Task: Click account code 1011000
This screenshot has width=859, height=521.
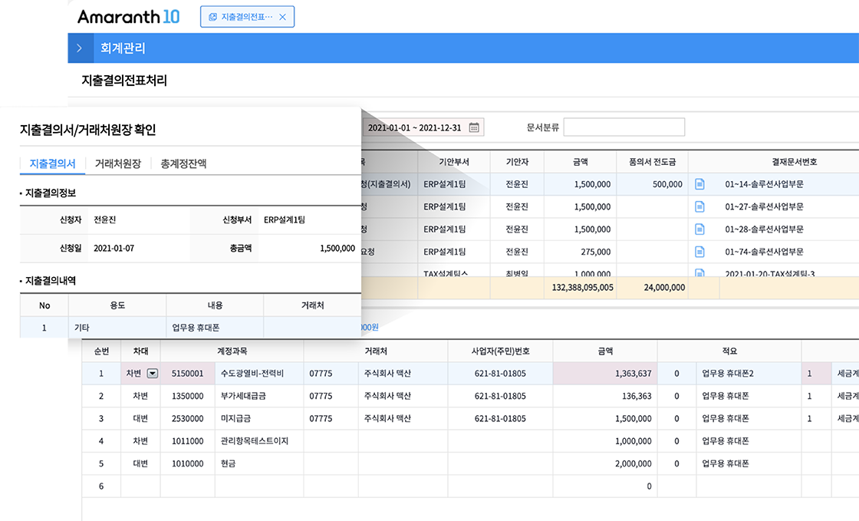Action: 187,440
